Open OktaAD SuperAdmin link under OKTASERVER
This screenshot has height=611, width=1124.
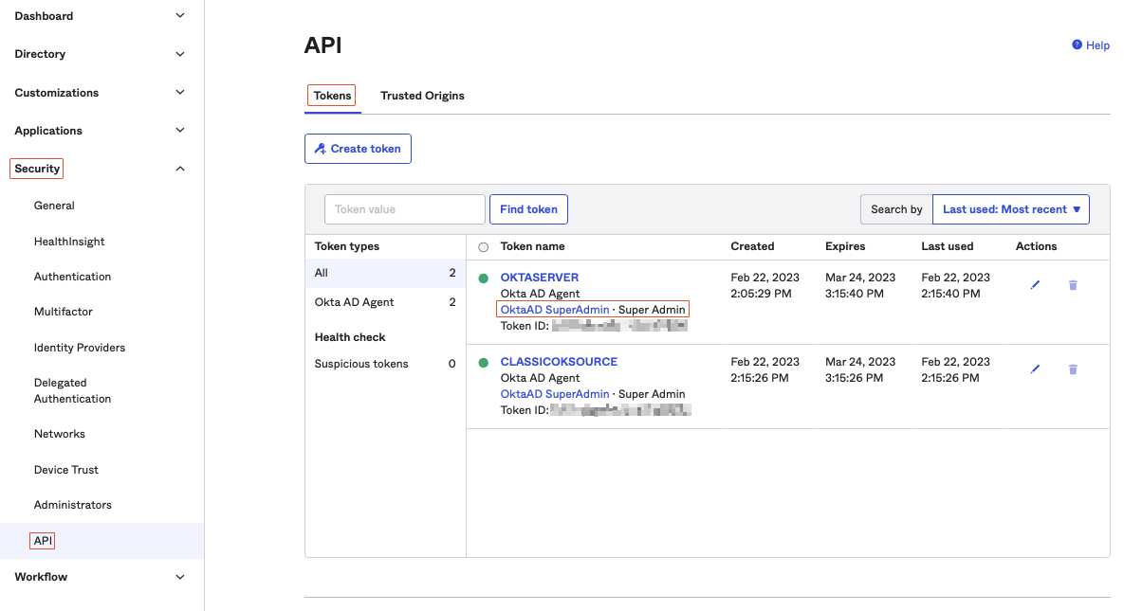click(555, 310)
